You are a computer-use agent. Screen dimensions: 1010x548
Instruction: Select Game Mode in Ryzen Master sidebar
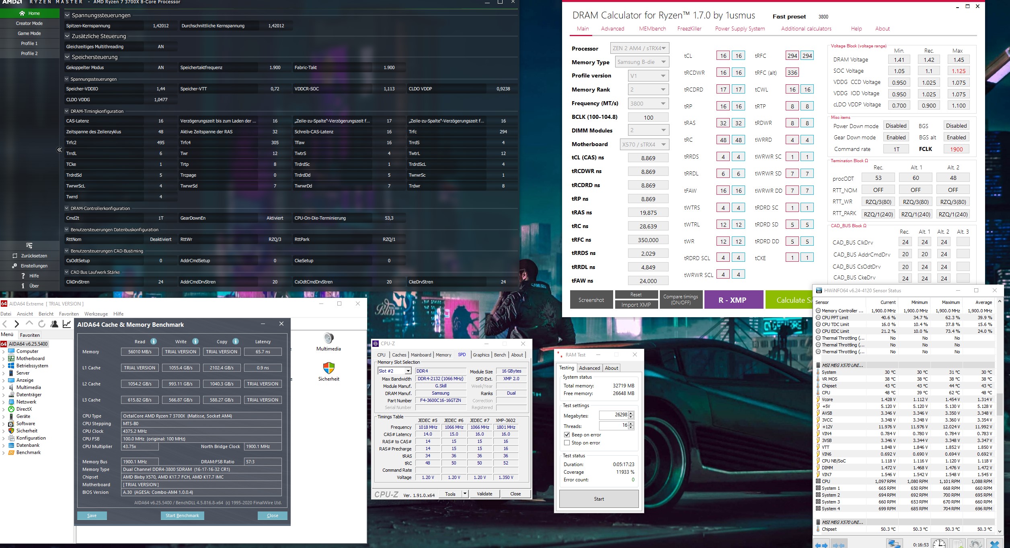(x=29, y=33)
